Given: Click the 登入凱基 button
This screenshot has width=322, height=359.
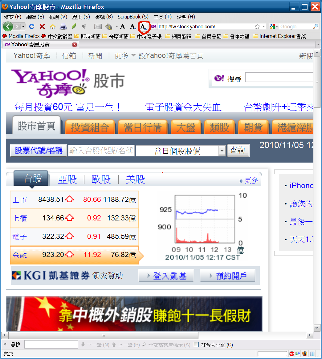Looking at the screenshot, I should (x=166, y=276).
